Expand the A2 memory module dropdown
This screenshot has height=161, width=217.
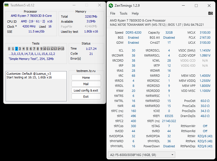(141, 155)
